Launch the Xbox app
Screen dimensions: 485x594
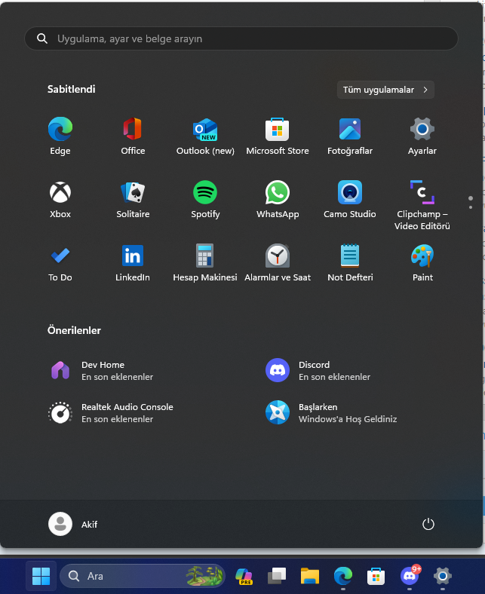[60, 199]
